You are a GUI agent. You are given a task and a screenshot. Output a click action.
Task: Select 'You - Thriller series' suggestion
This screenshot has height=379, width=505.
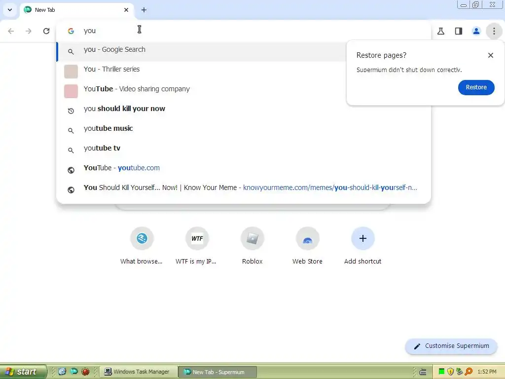pyautogui.click(x=201, y=71)
